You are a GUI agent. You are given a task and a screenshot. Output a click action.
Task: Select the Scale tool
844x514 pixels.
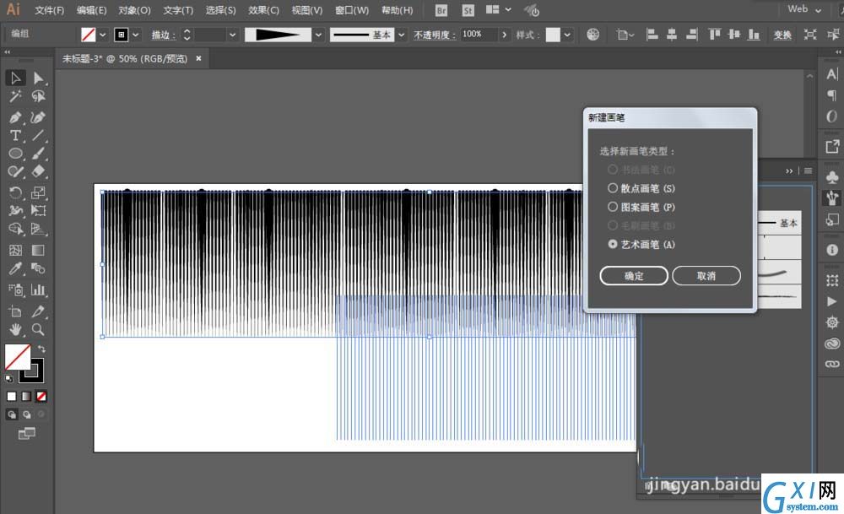38,192
